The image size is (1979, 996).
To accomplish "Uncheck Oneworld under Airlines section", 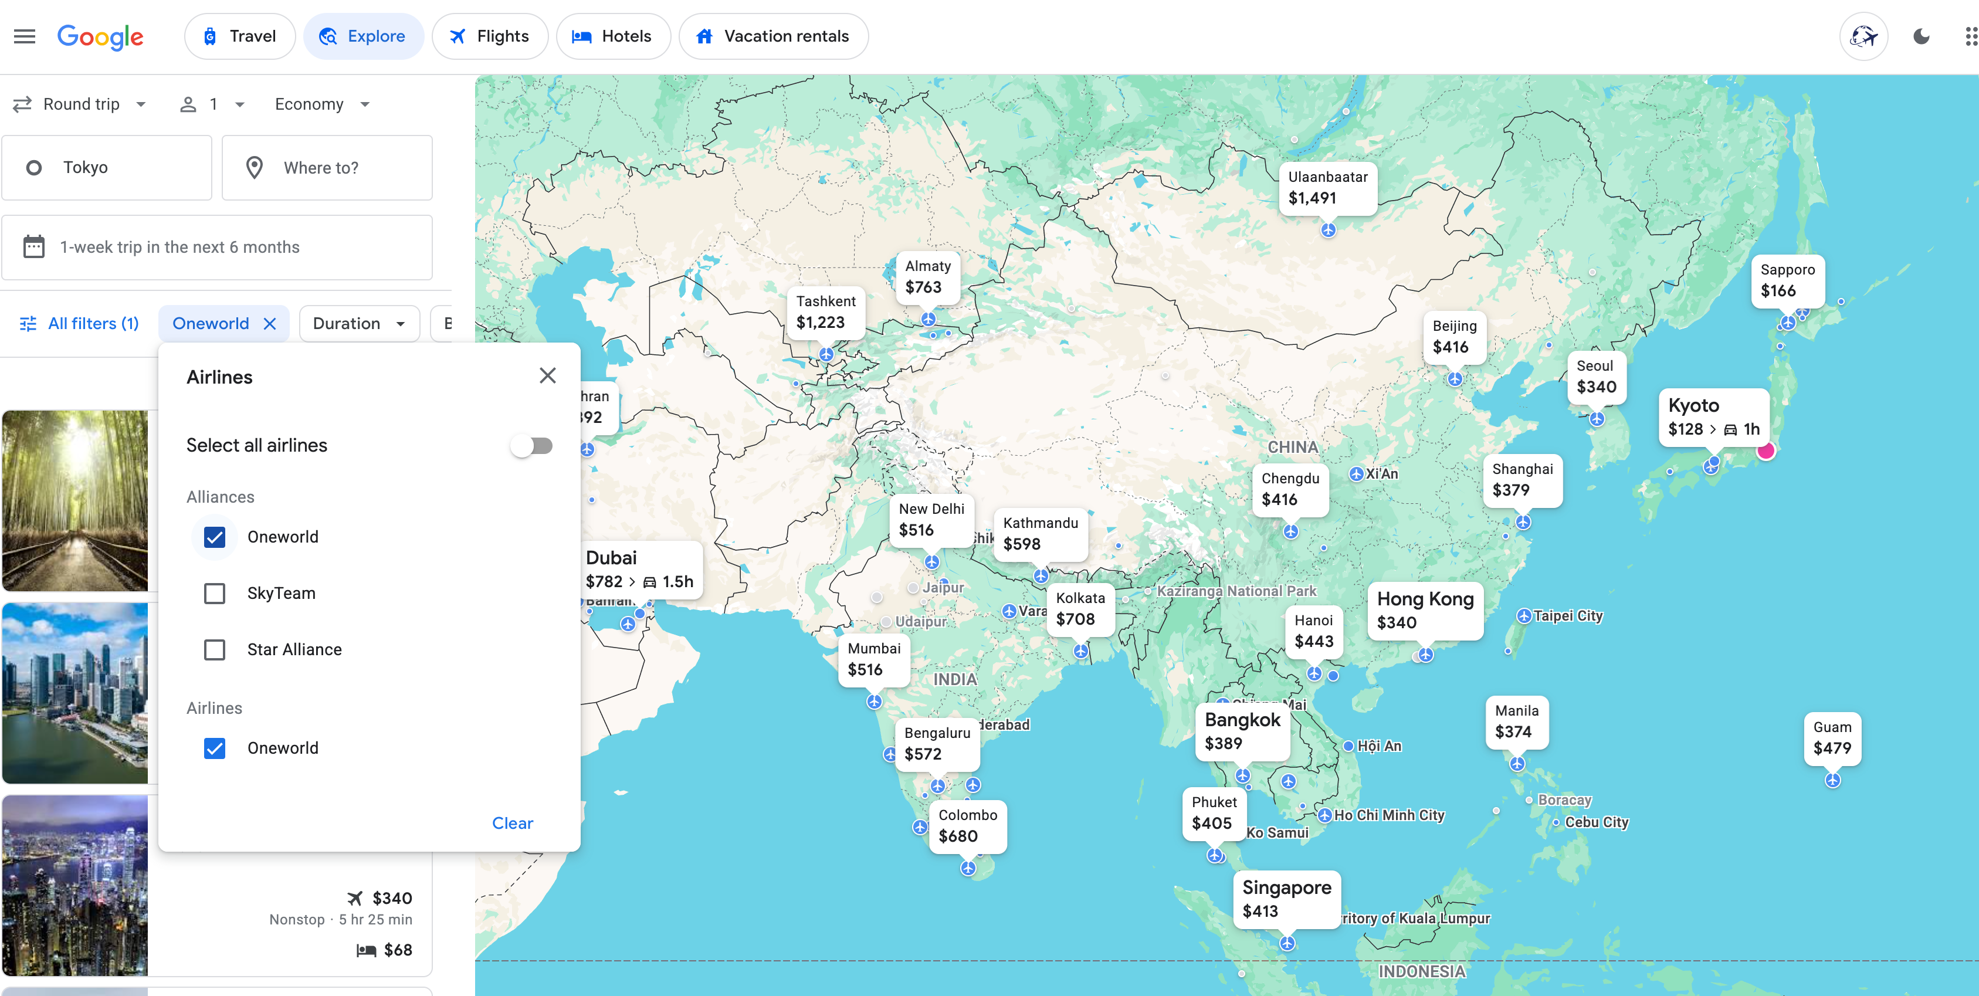I will tap(214, 748).
